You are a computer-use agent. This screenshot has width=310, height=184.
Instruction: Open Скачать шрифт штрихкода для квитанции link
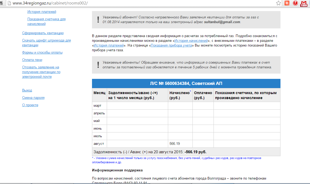[x=46, y=43]
